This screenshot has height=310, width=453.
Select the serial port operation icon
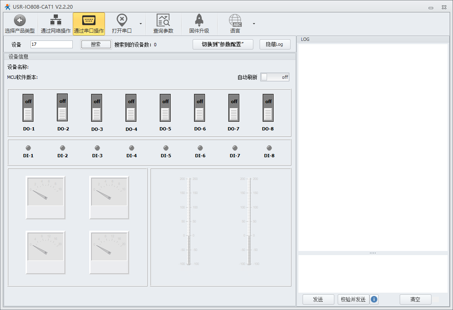[x=89, y=20]
